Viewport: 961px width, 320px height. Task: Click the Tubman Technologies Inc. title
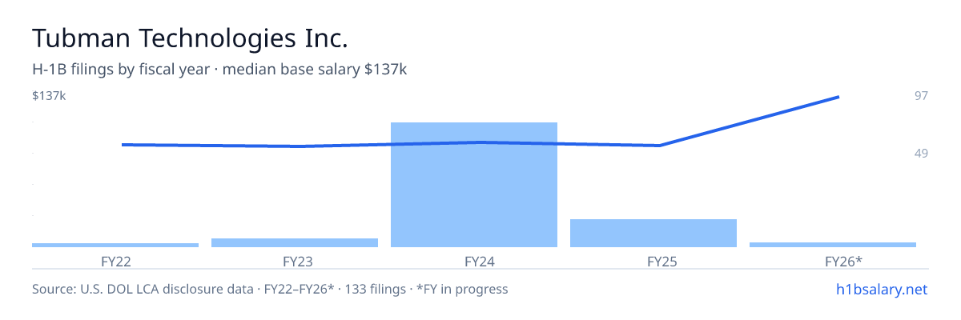pos(191,38)
